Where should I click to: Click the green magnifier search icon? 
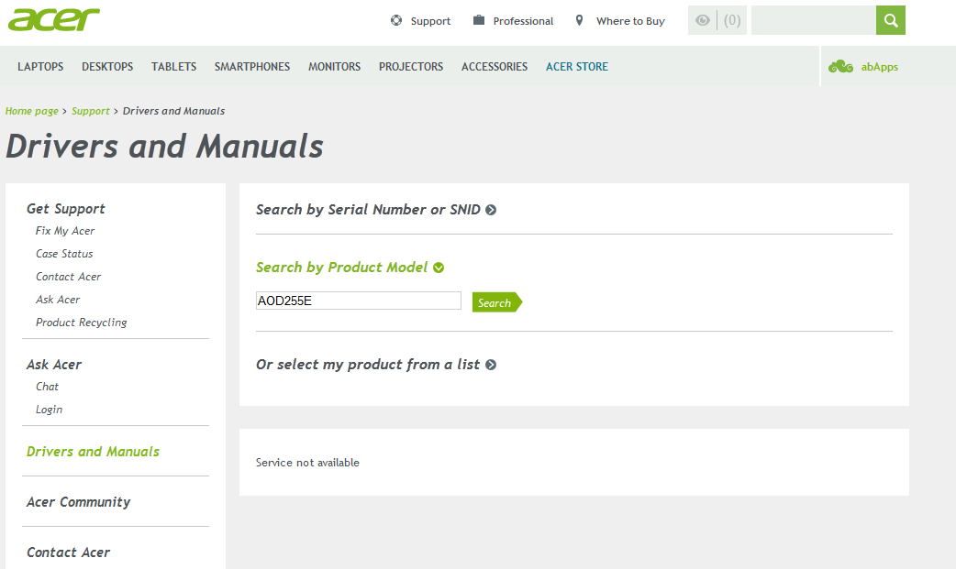tap(891, 20)
